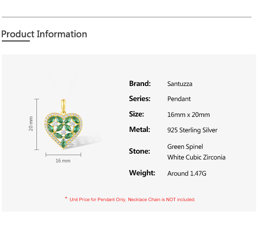Select the Weight label
This screenshot has height=226, width=258.
(x=142, y=173)
